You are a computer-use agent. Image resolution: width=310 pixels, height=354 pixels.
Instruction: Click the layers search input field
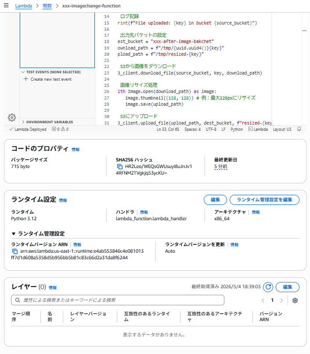118,300
